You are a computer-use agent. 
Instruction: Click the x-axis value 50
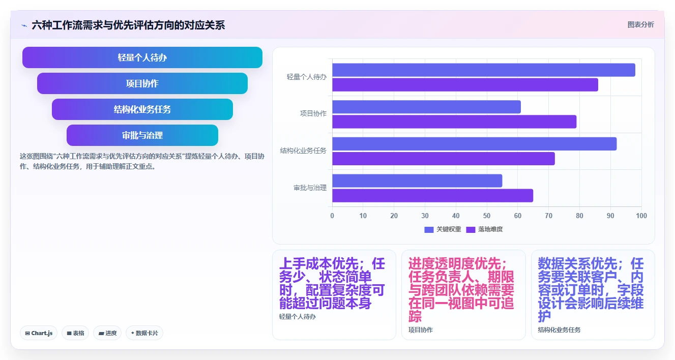click(x=487, y=216)
